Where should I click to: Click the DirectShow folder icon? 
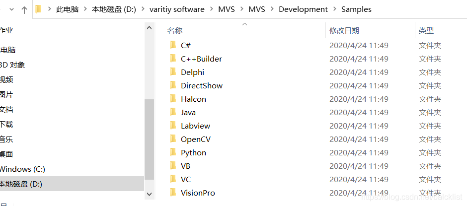click(173, 85)
